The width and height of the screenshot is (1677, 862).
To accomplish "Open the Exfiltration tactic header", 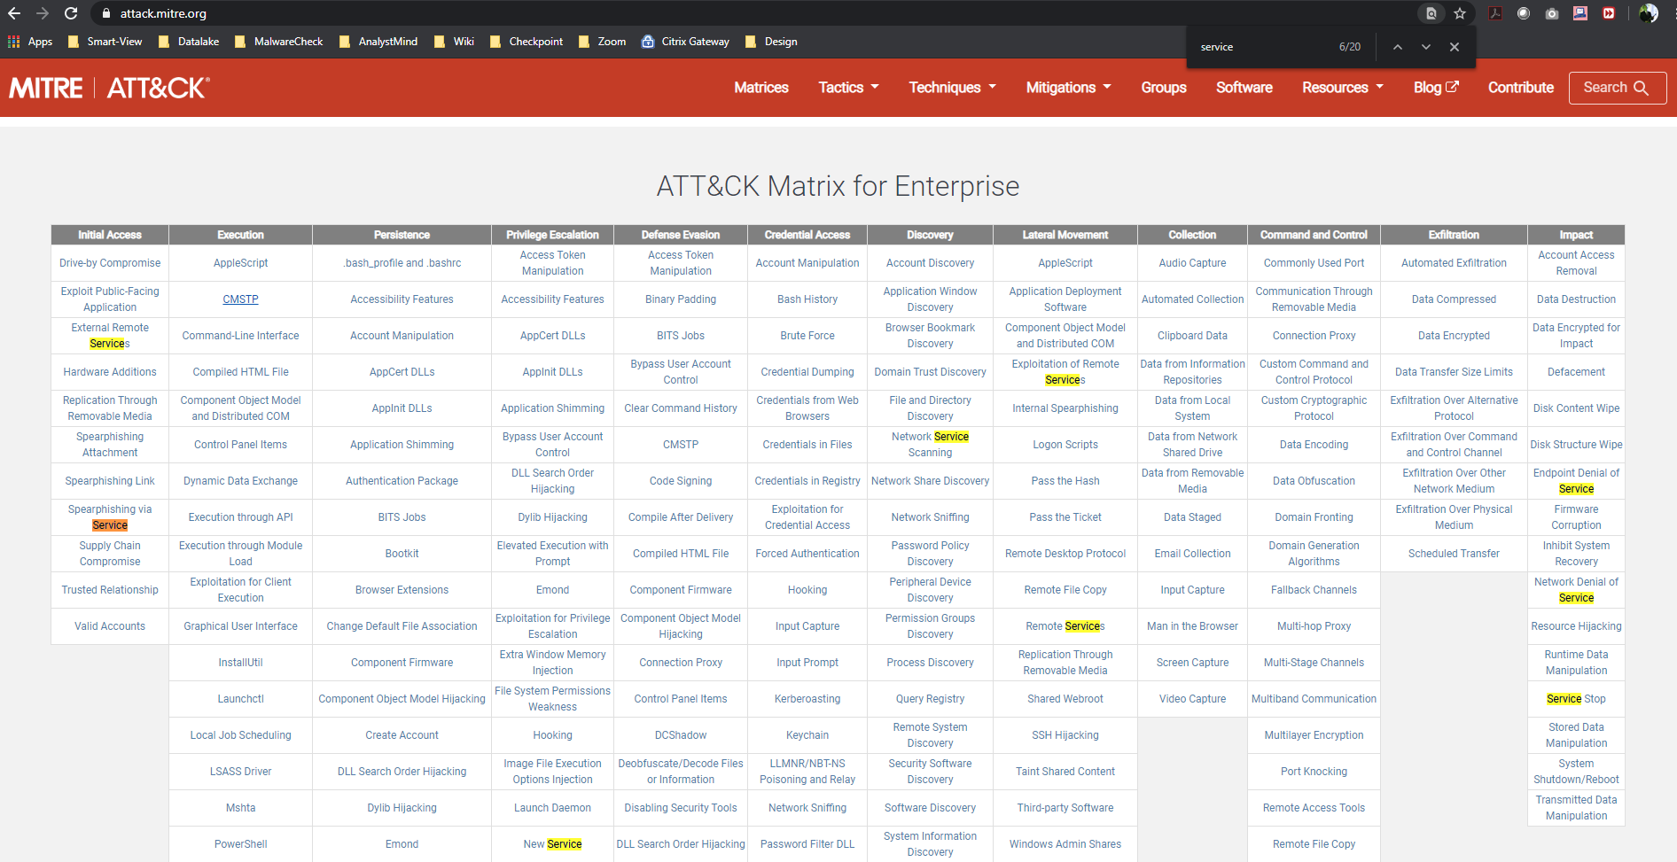I will pyautogui.click(x=1454, y=235).
